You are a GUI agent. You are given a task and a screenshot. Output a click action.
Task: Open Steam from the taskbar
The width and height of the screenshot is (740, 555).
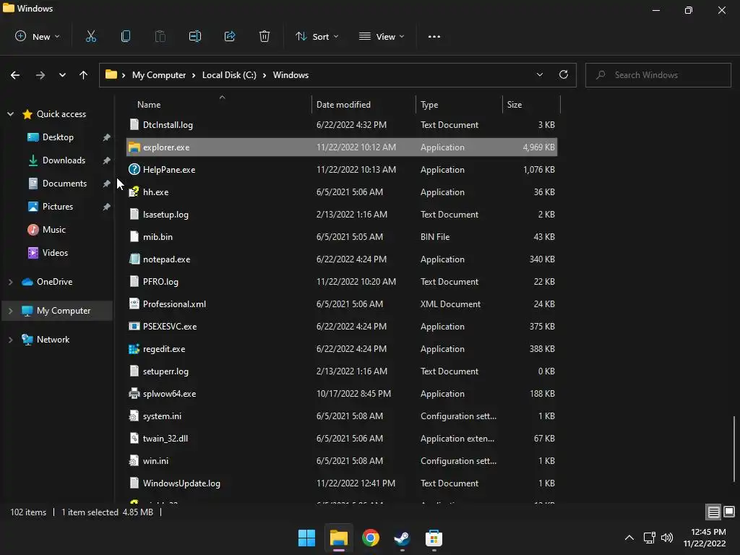point(402,538)
